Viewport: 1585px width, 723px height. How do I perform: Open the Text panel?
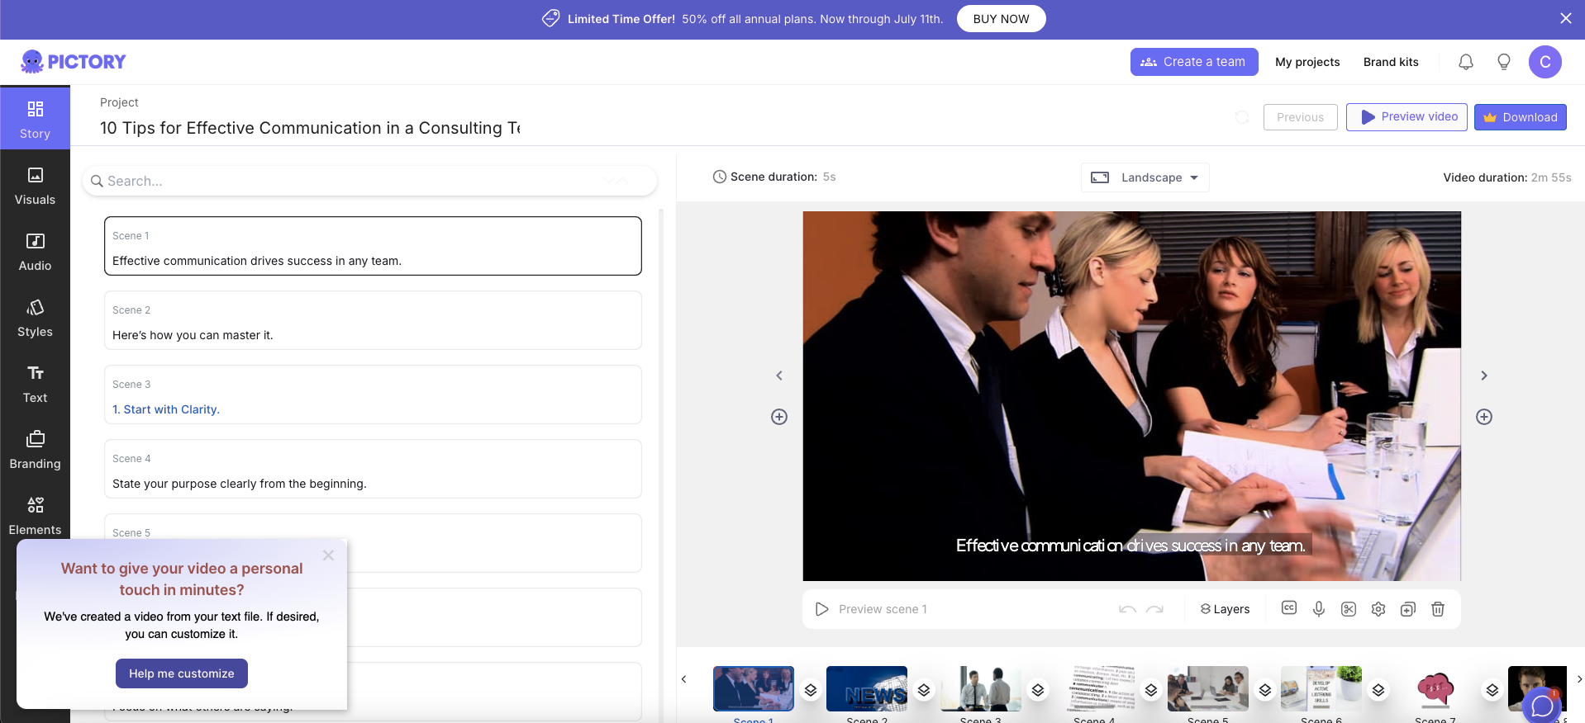click(35, 384)
